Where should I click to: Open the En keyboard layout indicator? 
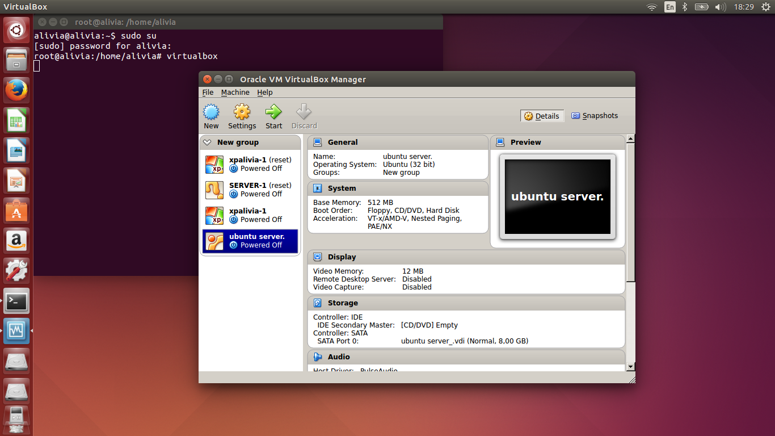point(670,7)
